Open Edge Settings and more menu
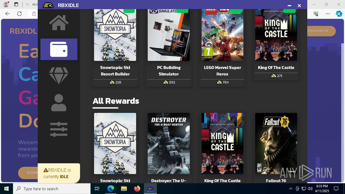 click(328, 14)
